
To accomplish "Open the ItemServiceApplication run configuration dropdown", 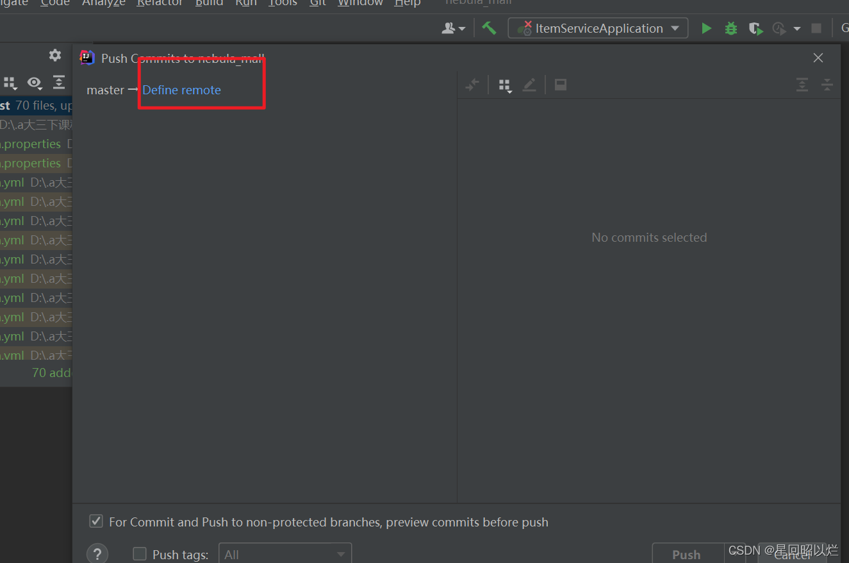I will pyautogui.click(x=598, y=28).
